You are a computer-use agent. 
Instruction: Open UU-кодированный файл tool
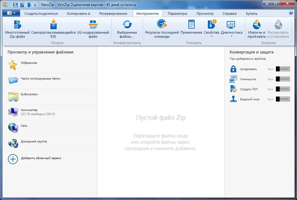pyautogui.click(x=93, y=29)
